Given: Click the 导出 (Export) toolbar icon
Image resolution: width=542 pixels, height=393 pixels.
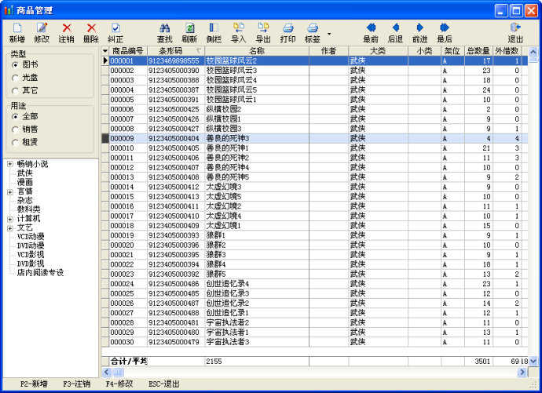Looking at the screenshot, I should (x=263, y=32).
